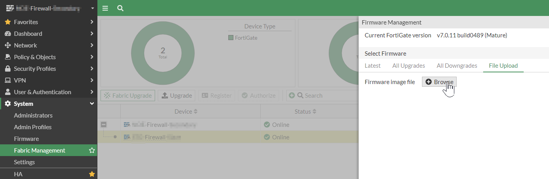The image size is (549, 179).
Task: Unfavorite HA via its gold star
Action: click(x=92, y=174)
